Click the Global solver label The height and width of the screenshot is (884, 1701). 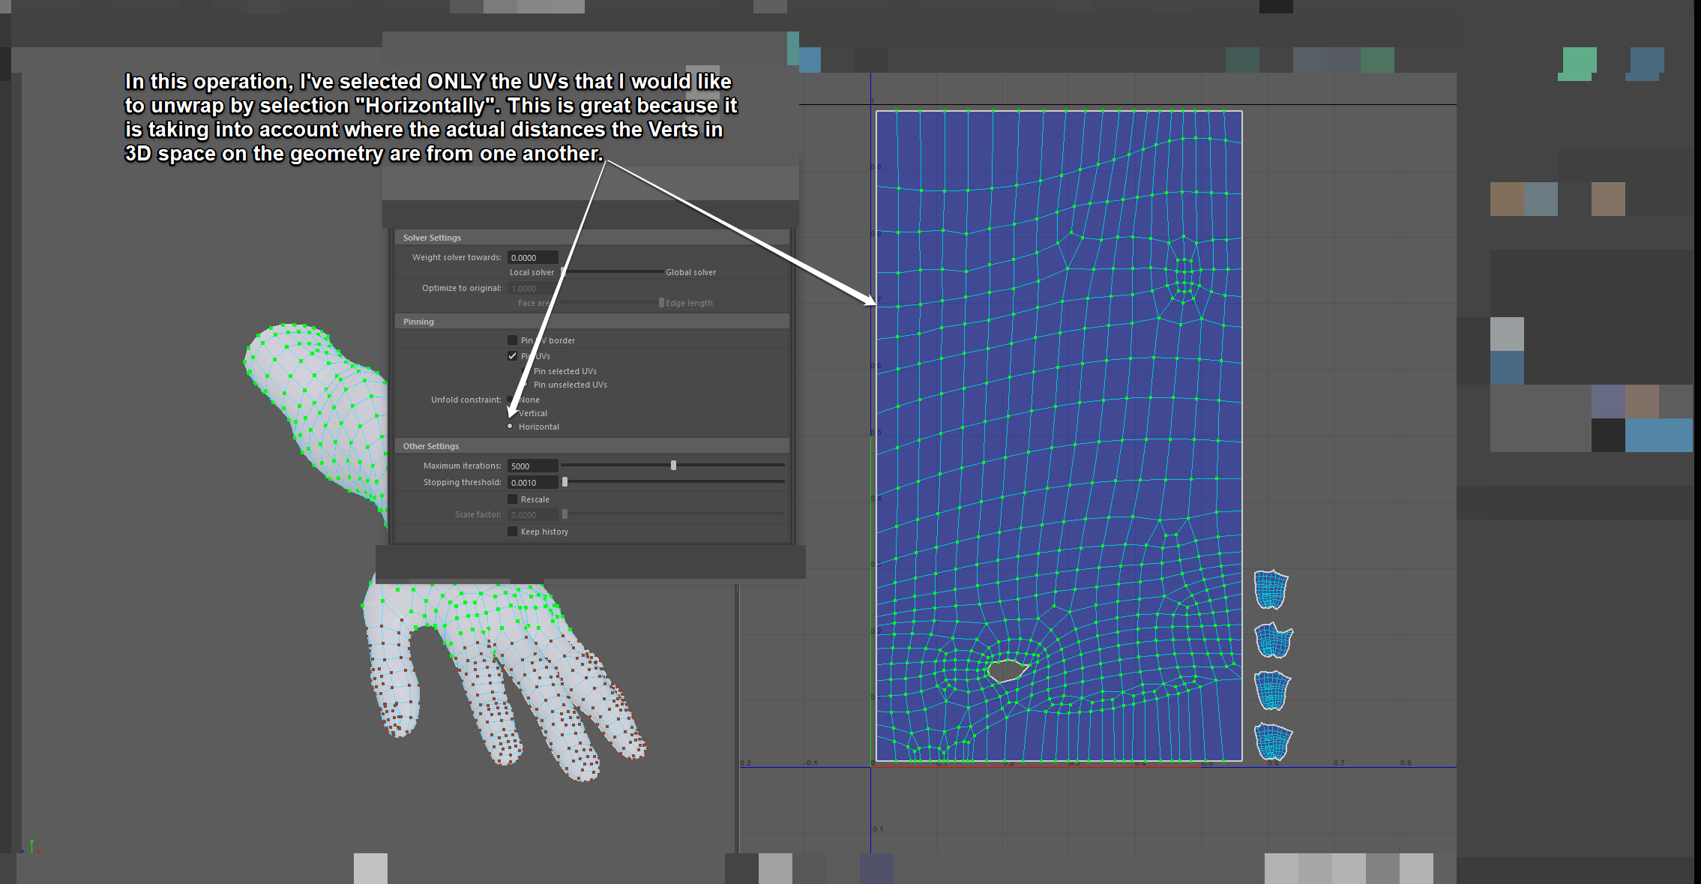[690, 272]
